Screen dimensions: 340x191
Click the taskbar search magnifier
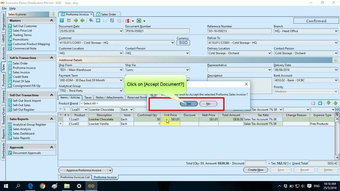pos(18,186)
